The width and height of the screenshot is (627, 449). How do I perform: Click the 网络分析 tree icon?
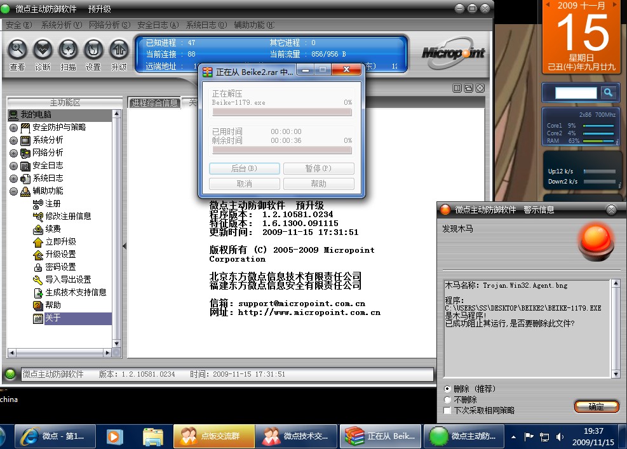tap(25, 153)
